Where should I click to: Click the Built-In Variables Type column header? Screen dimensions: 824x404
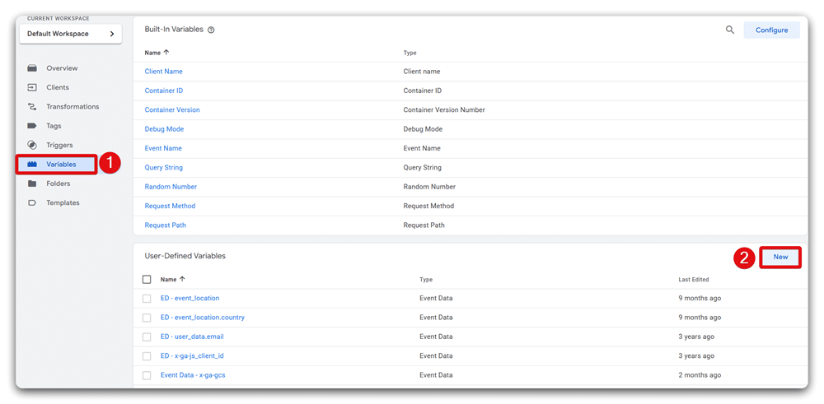coord(410,53)
